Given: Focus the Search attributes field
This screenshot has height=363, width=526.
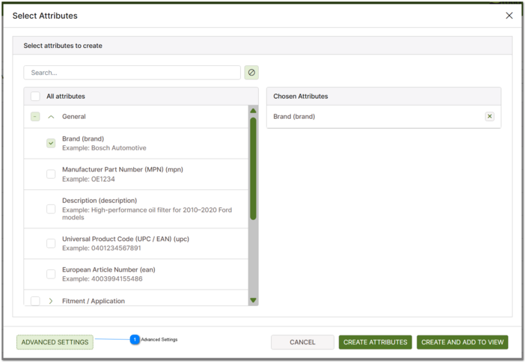Looking at the screenshot, I should [x=132, y=73].
